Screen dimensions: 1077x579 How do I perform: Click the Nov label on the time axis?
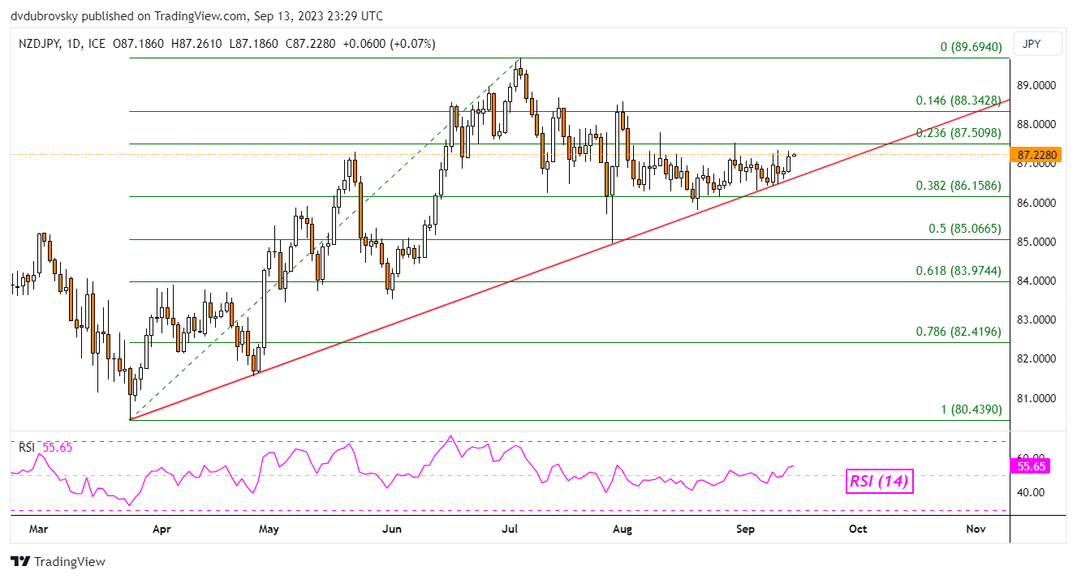click(976, 529)
